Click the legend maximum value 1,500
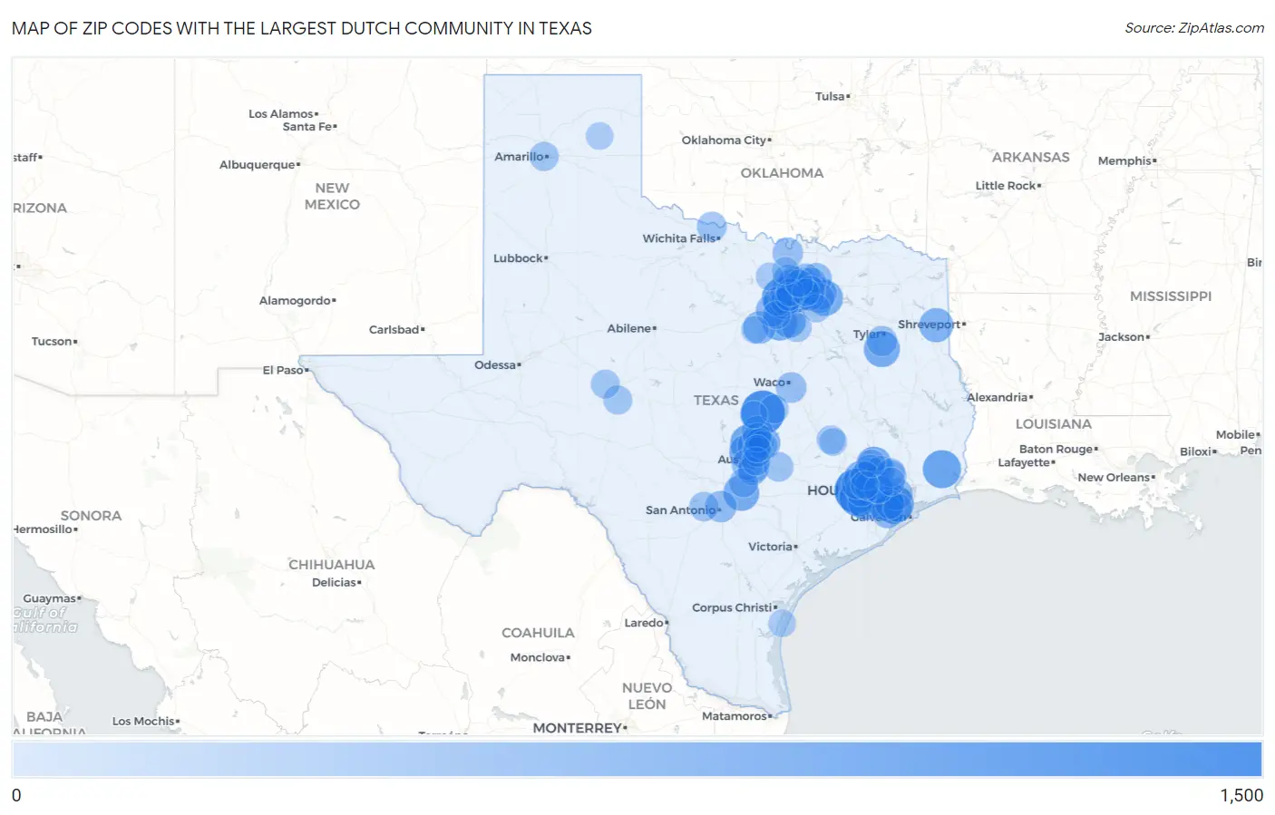This screenshot has height=815, width=1275. pyautogui.click(x=1241, y=795)
